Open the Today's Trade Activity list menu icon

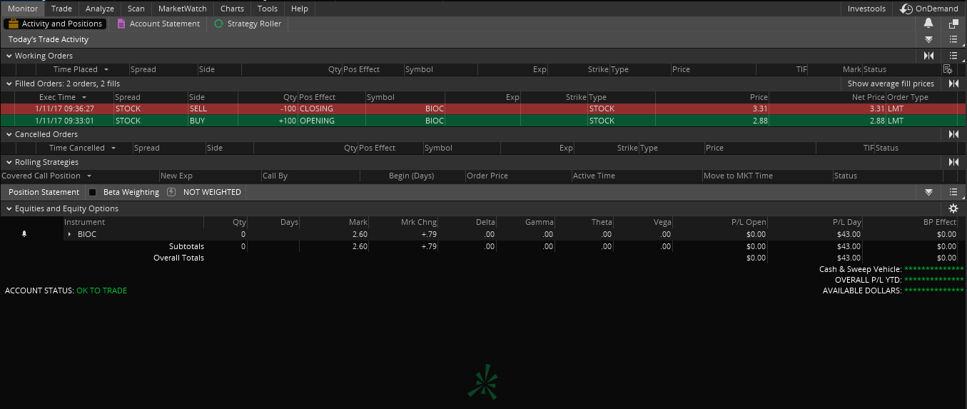tap(954, 40)
